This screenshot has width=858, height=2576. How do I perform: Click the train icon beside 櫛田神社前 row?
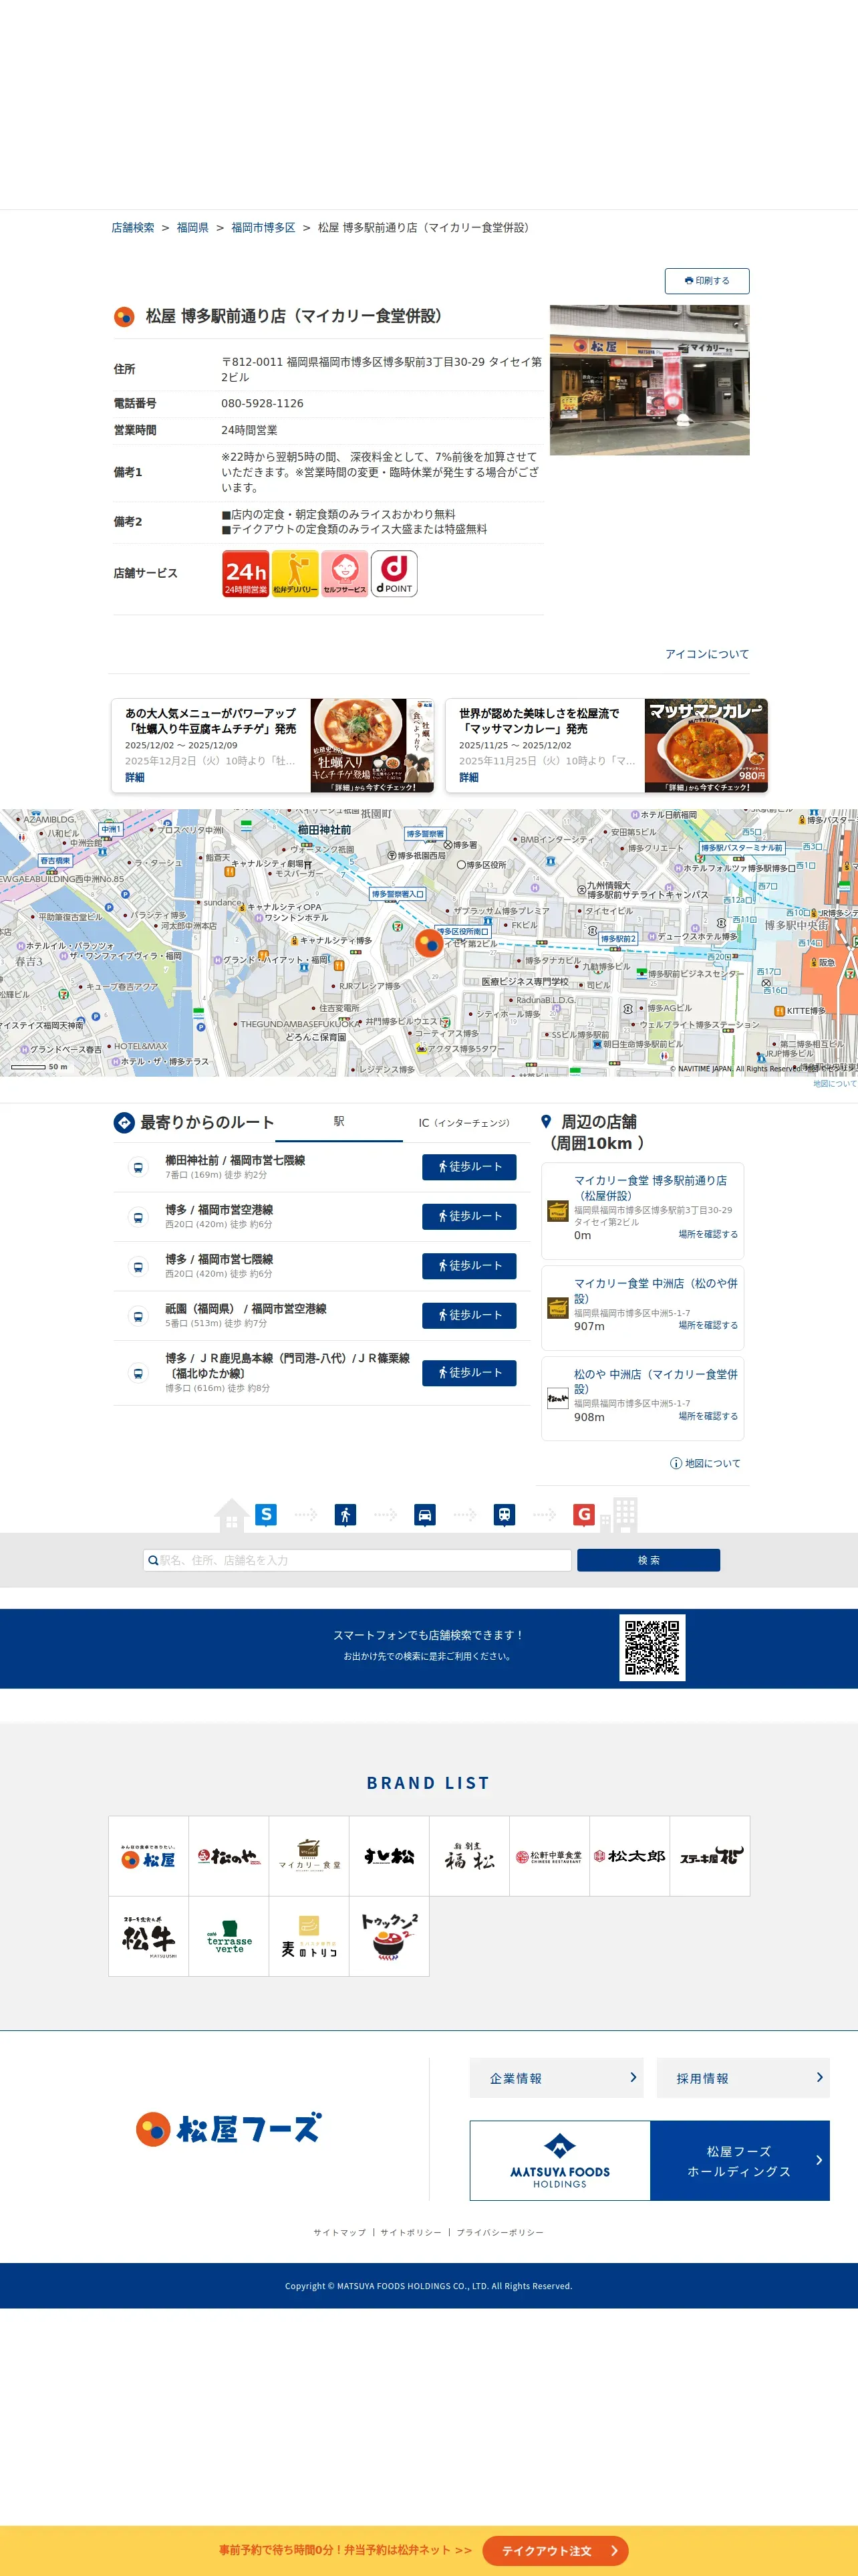click(x=138, y=1167)
